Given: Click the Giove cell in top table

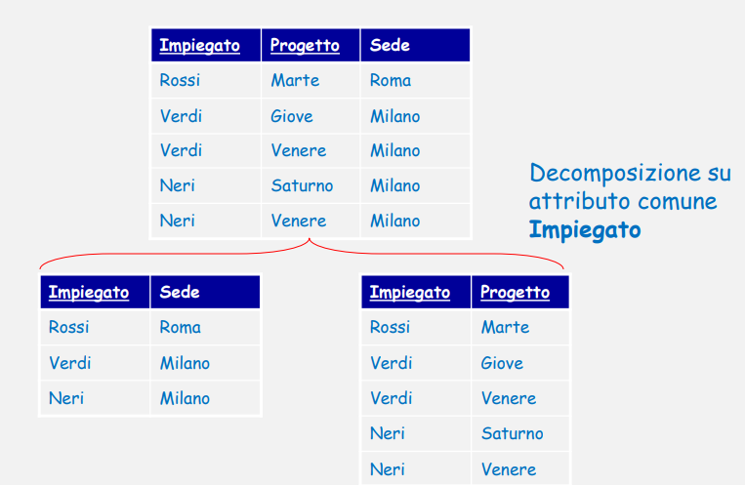Looking at the screenshot, I should 310,116.
